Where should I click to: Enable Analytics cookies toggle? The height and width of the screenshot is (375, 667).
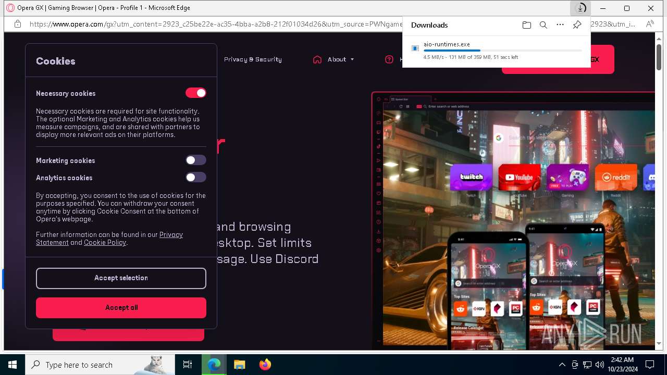coord(196,177)
